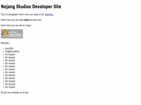Click the list entry FrogBut2ndOne

click(x=12, y=51)
